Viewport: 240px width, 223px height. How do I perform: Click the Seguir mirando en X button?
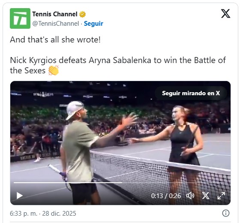(191, 93)
